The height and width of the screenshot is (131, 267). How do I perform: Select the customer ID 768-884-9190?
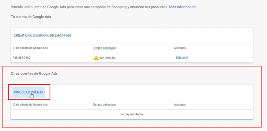(x=21, y=58)
